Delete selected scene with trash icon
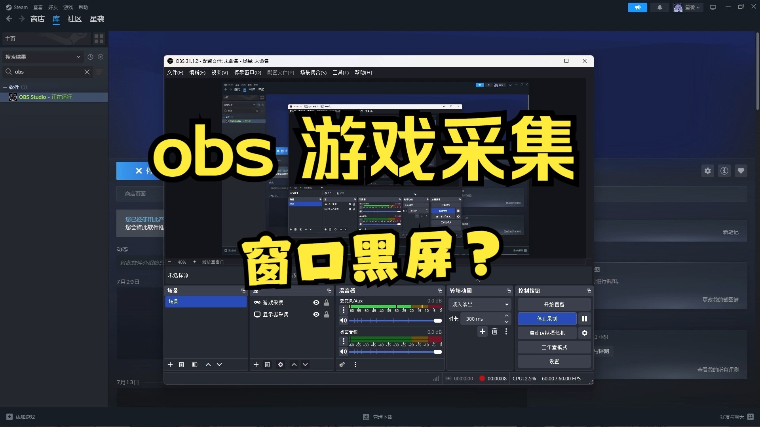The height and width of the screenshot is (427, 760). click(x=181, y=365)
